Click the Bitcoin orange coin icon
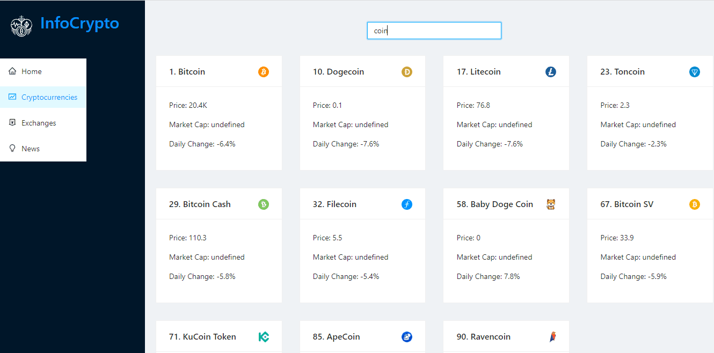 tap(263, 72)
